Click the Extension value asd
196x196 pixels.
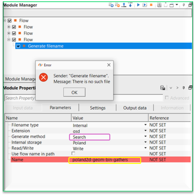[x=76, y=131]
